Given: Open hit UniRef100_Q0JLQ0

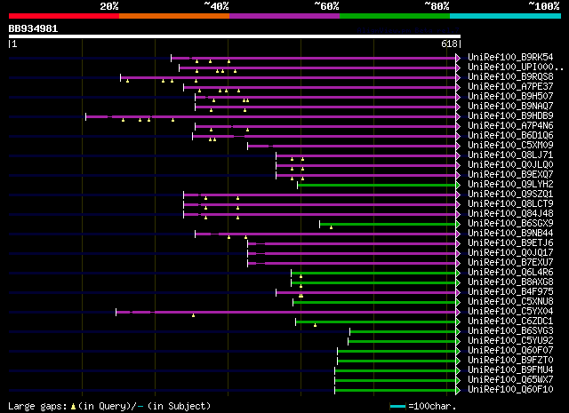Looking at the screenshot, I should click(x=510, y=165).
